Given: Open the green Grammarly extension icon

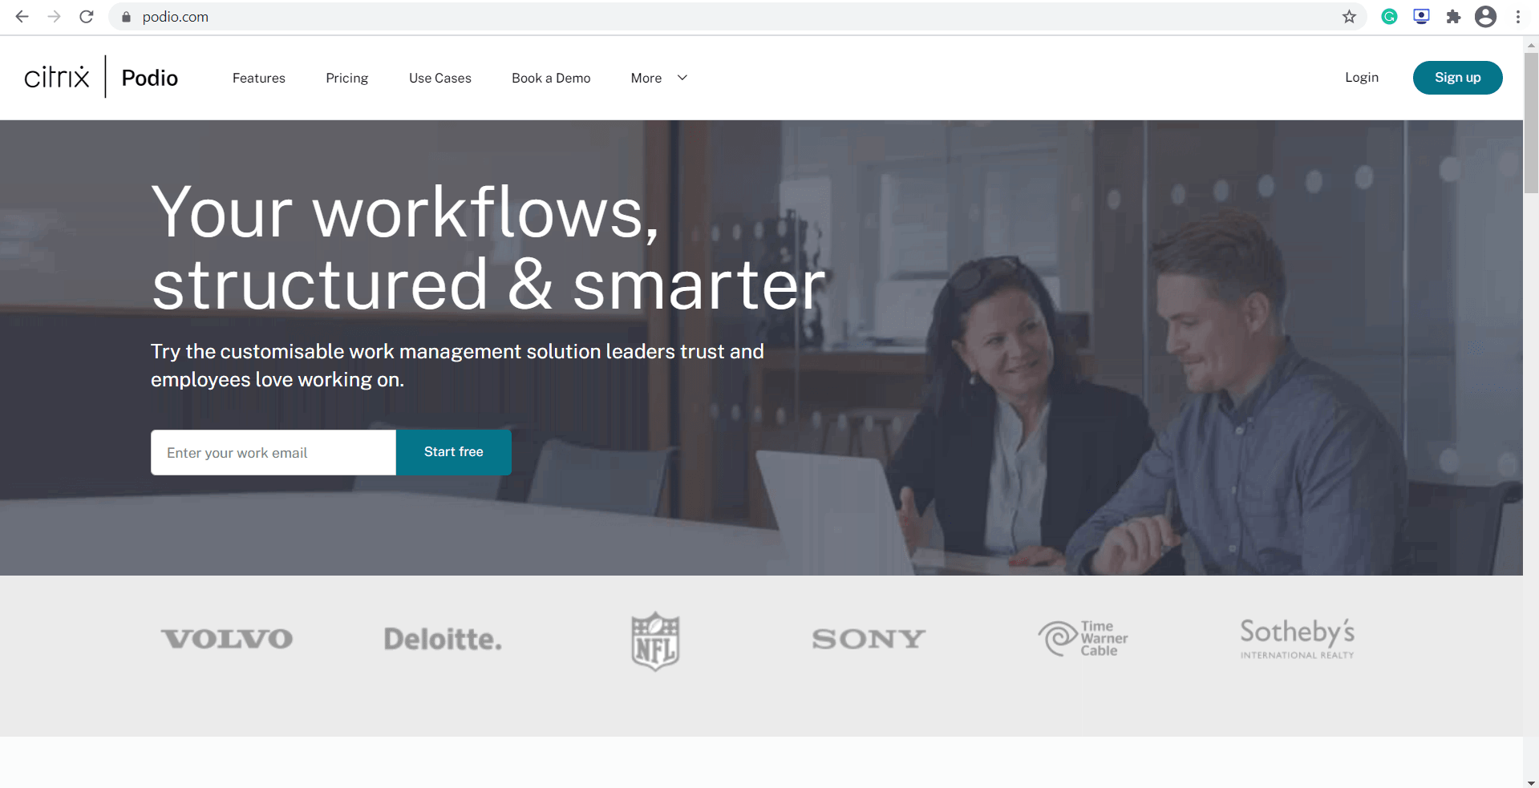Looking at the screenshot, I should [1389, 17].
